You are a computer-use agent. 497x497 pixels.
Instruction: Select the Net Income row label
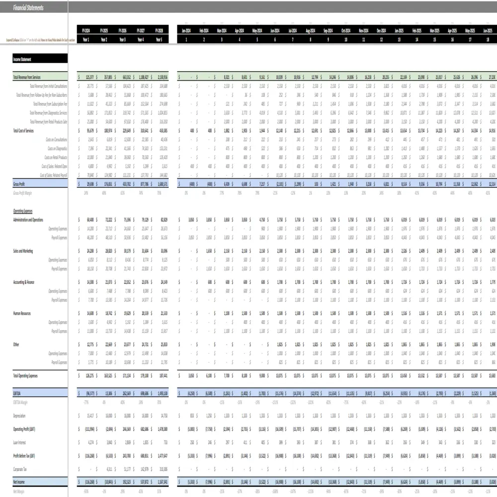(x=19, y=482)
